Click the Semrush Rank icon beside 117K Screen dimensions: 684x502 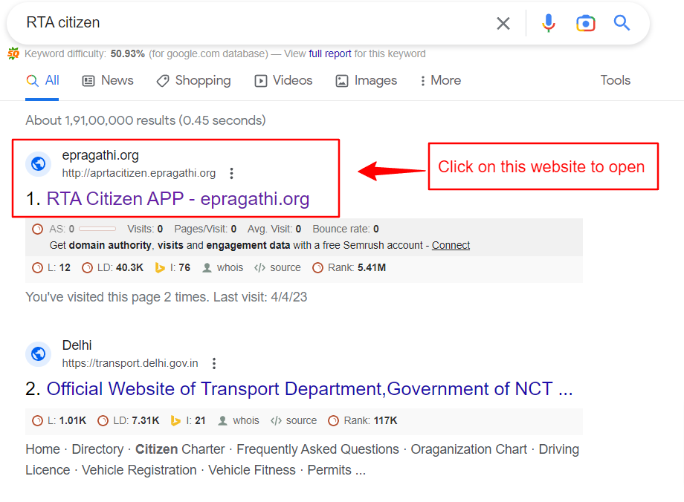click(x=334, y=420)
